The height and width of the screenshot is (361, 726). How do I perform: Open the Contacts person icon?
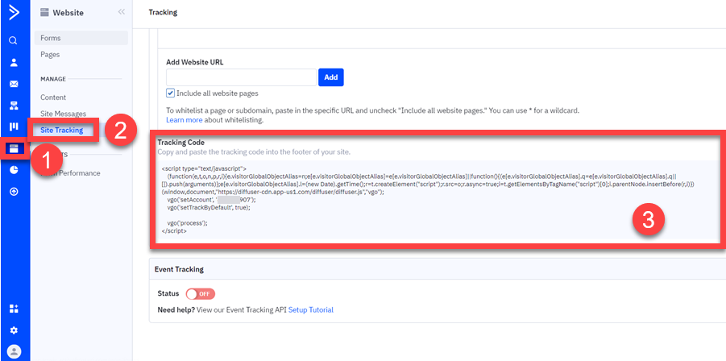coord(14,63)
